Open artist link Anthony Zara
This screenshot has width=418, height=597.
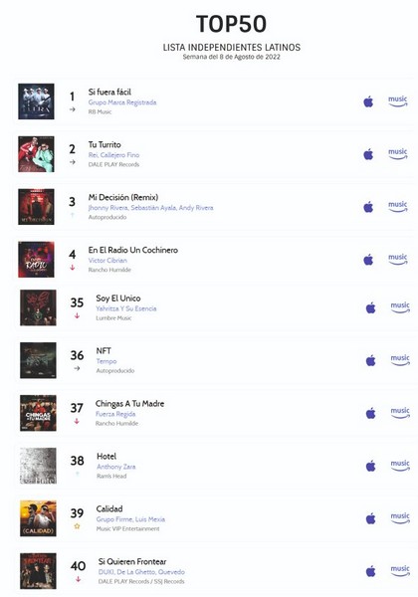pyautogui.click(x=116, y=467)
